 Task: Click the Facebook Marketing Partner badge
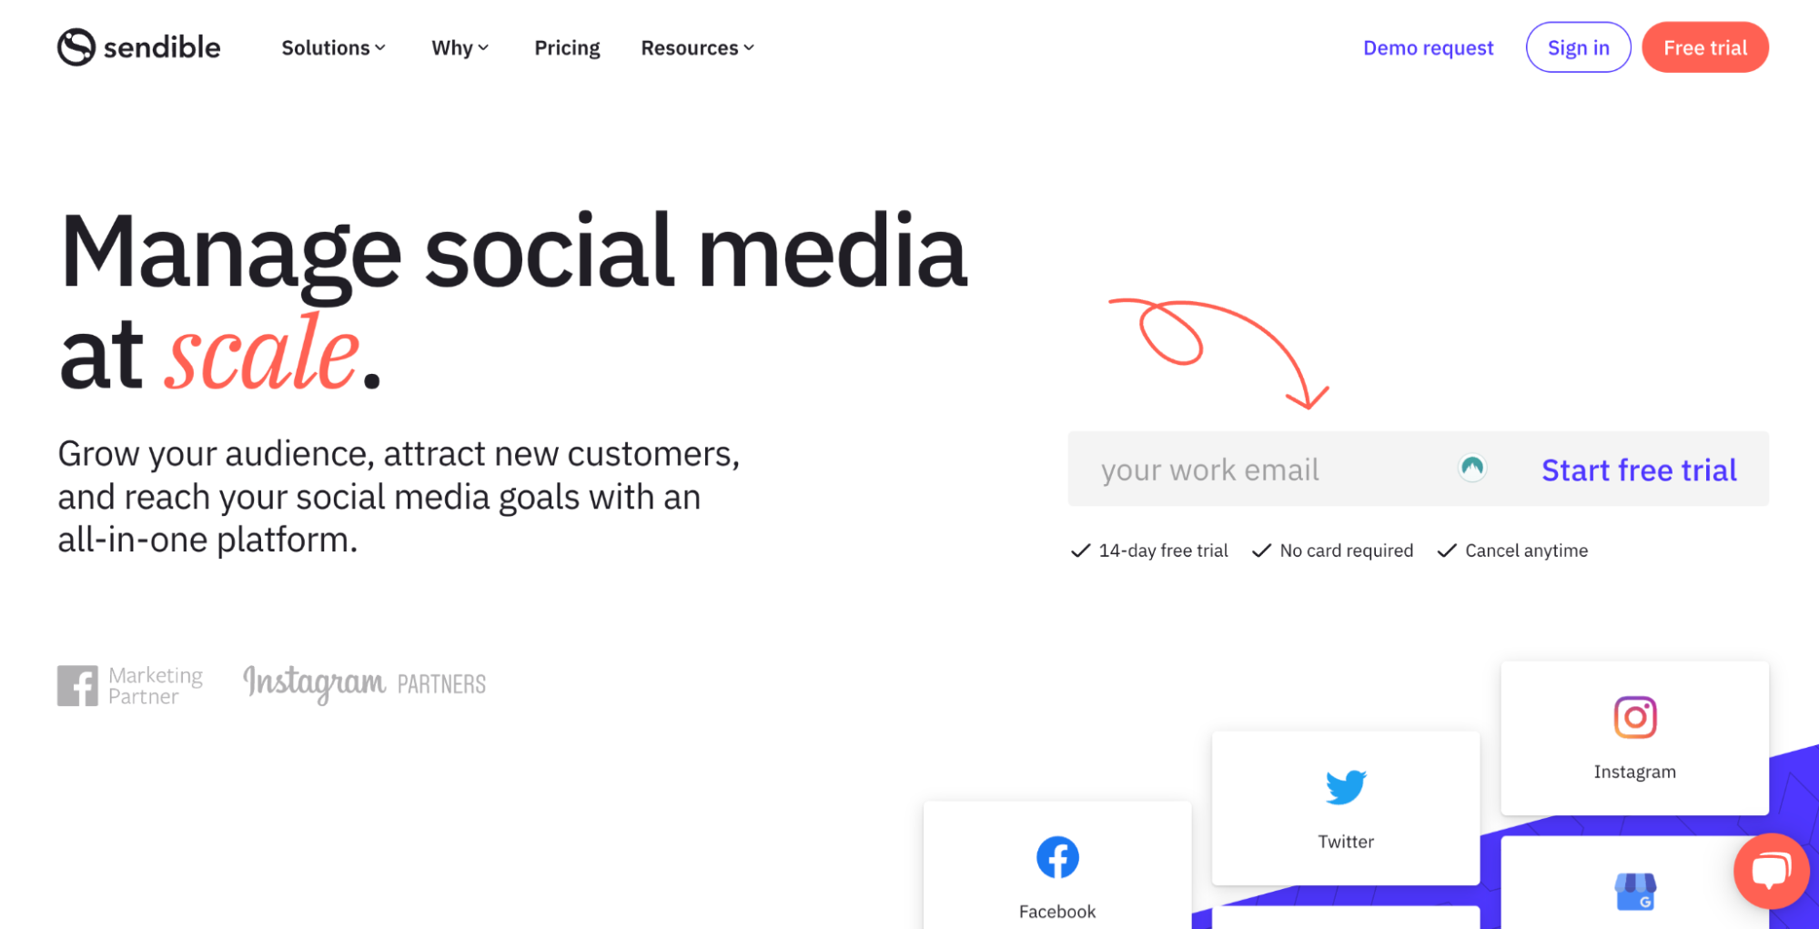[x=130, y=685]
